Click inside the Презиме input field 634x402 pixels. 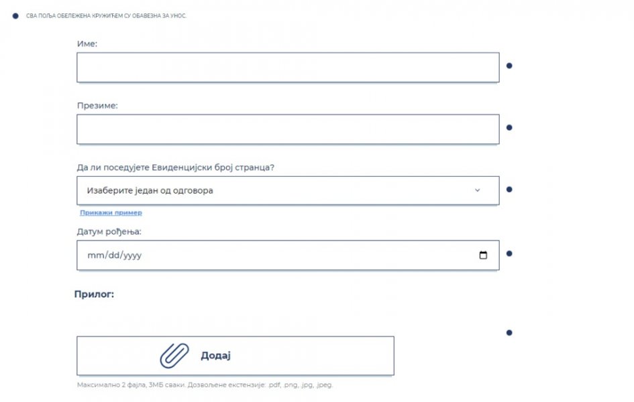[288, 129]
